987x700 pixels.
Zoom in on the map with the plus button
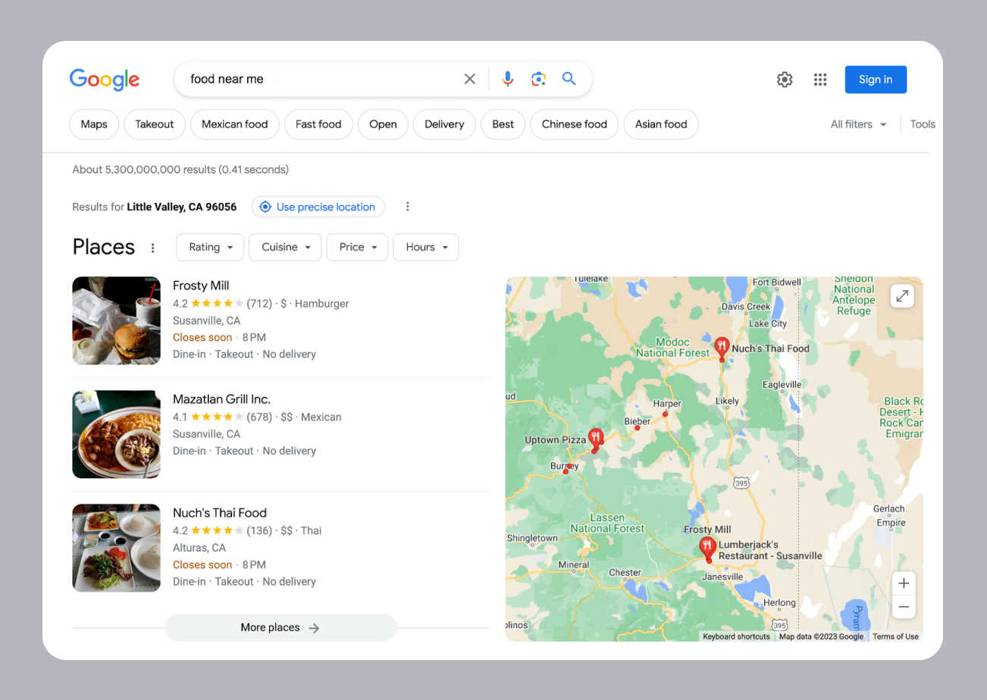[x=904, y=584]
